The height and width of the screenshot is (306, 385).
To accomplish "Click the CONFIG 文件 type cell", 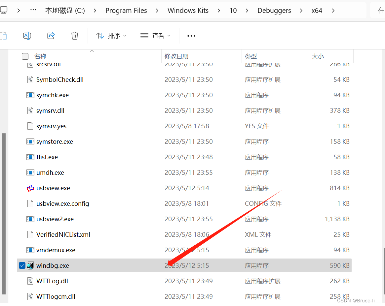I will pos(263,203).
